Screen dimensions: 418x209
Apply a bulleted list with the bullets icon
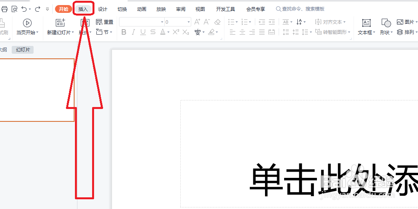click(232, 22)
